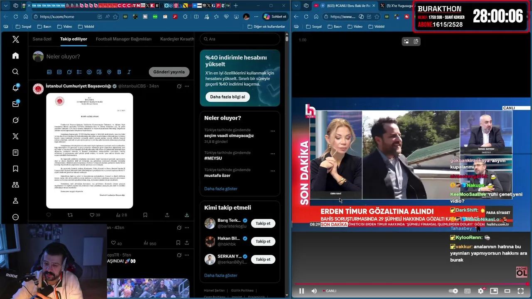The height and width of the screenshot is (299, 532).
Task: Open 'Daha fazla göster' under trends
Action: pyautogui.click(x=221, y=189)
